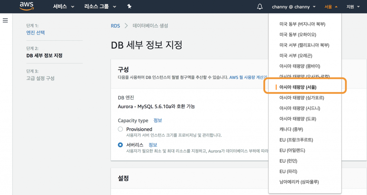Choose region 남아메리카 (상파울루)
Image resolution: width=367 pixels, height=195 pixels.
pos(299,182)
